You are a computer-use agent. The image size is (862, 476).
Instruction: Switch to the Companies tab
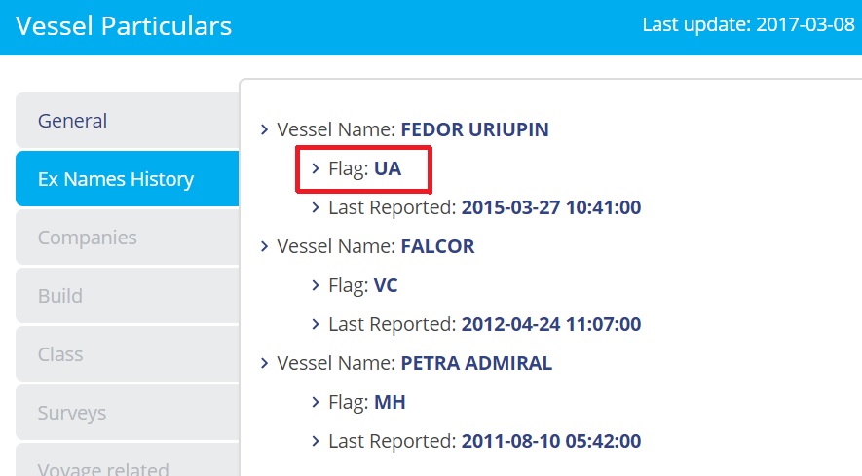pyautogui.click(x=127, y=238)
